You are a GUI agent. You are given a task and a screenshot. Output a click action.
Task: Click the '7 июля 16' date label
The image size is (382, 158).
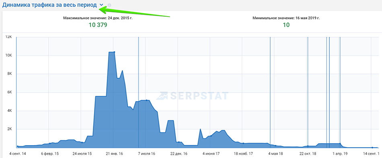(147, 154)
